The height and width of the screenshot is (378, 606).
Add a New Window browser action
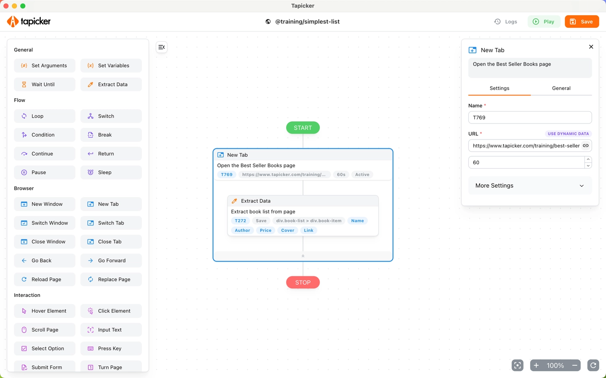pos(45,204)
